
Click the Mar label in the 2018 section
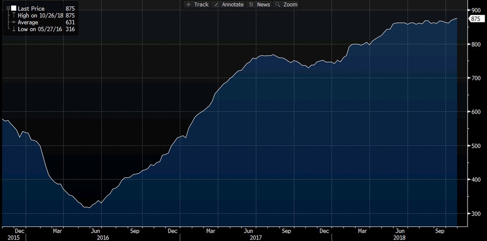click(x=362, y=231)
